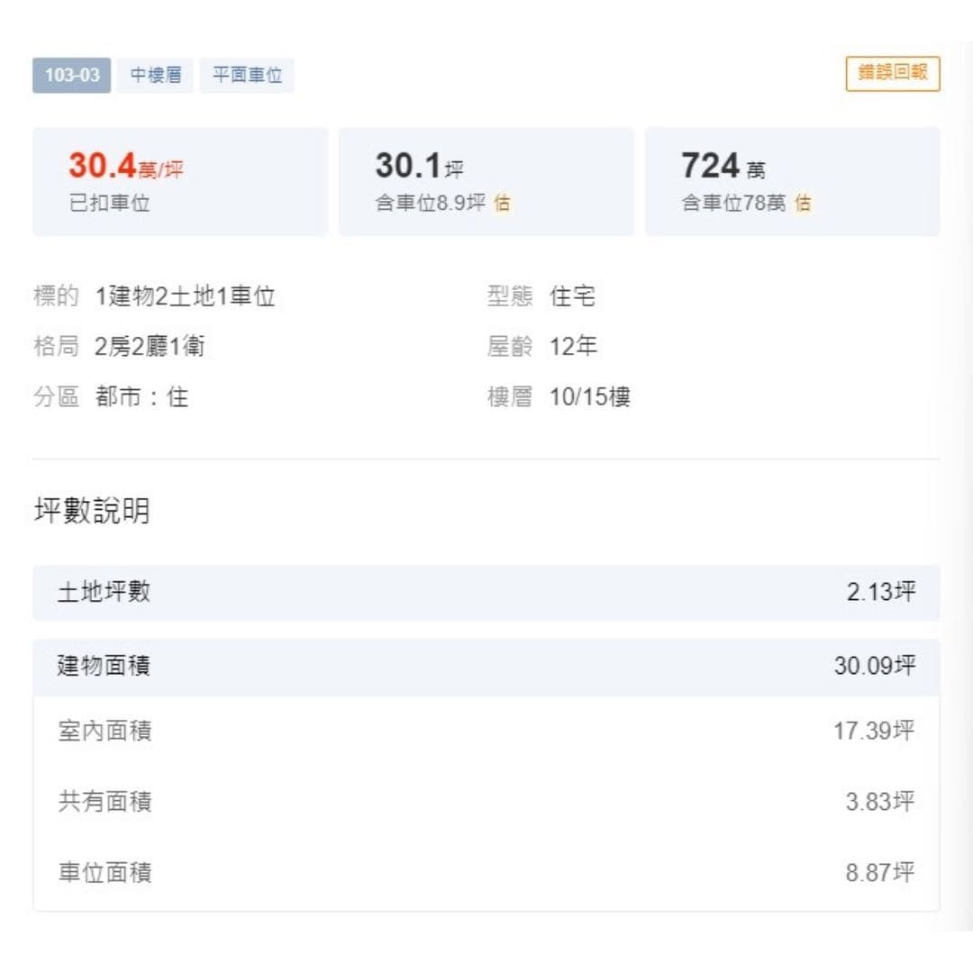Open the 724萬 total price card
973x973 pixels.
[793, 182]
